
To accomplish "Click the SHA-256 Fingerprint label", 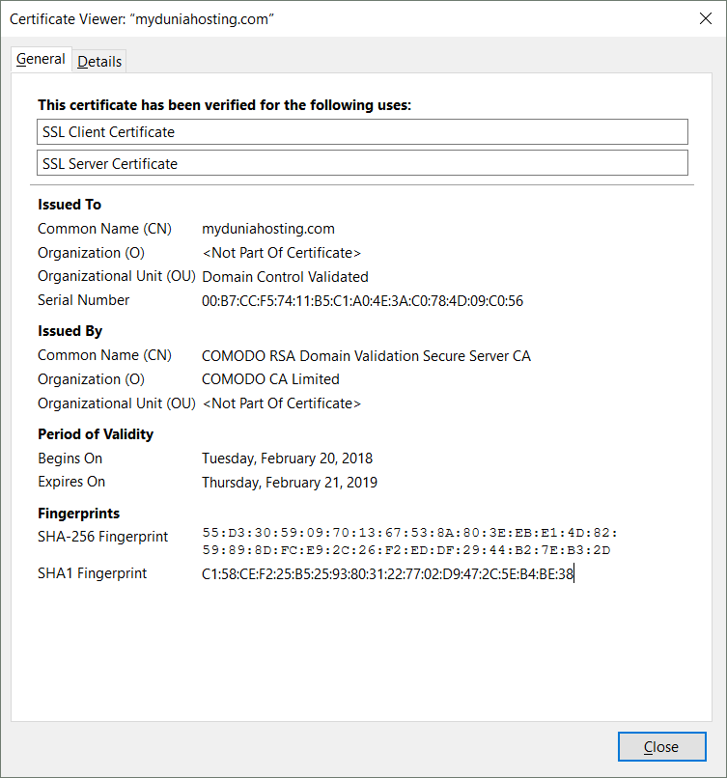I will click(x=102, y=537).
